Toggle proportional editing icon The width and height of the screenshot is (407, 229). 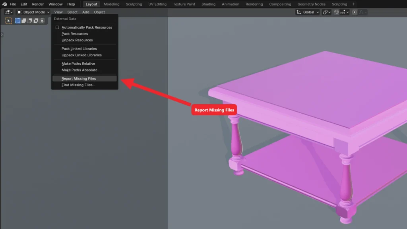tap(354, 12)
